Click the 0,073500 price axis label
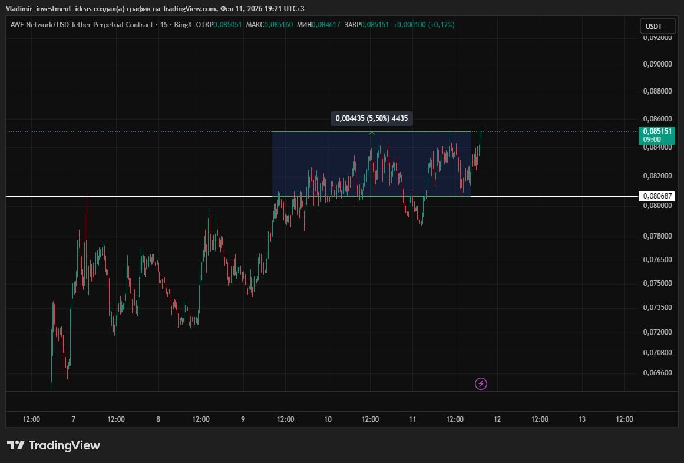The height and width of the screenshot is (463, 684). (657, 307)
